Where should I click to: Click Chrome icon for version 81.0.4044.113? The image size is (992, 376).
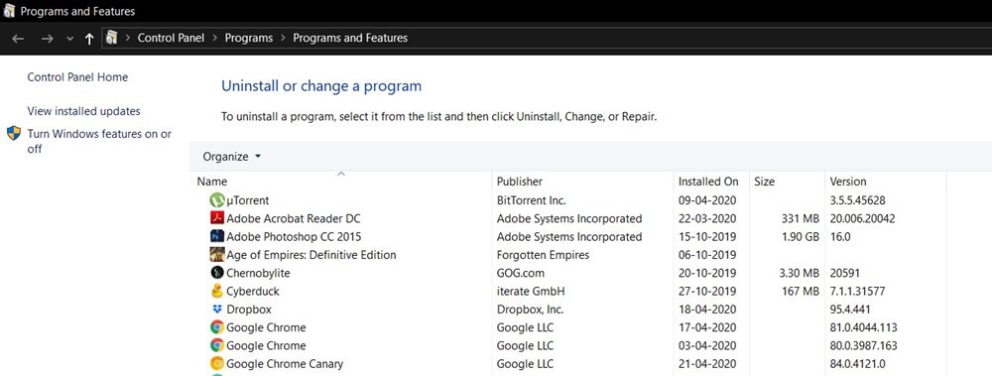(x=217, y=327)
